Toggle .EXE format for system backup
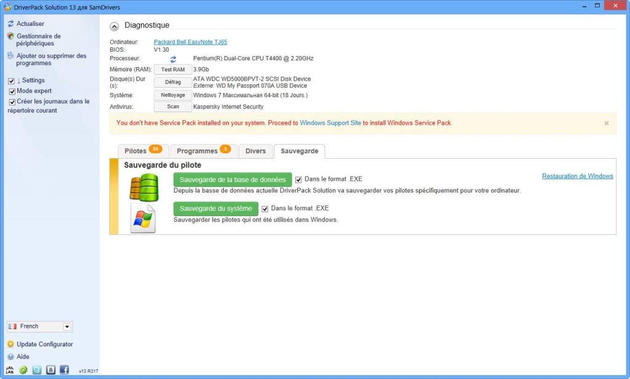The width and height of the screenshot is (630, 379). 265,209
